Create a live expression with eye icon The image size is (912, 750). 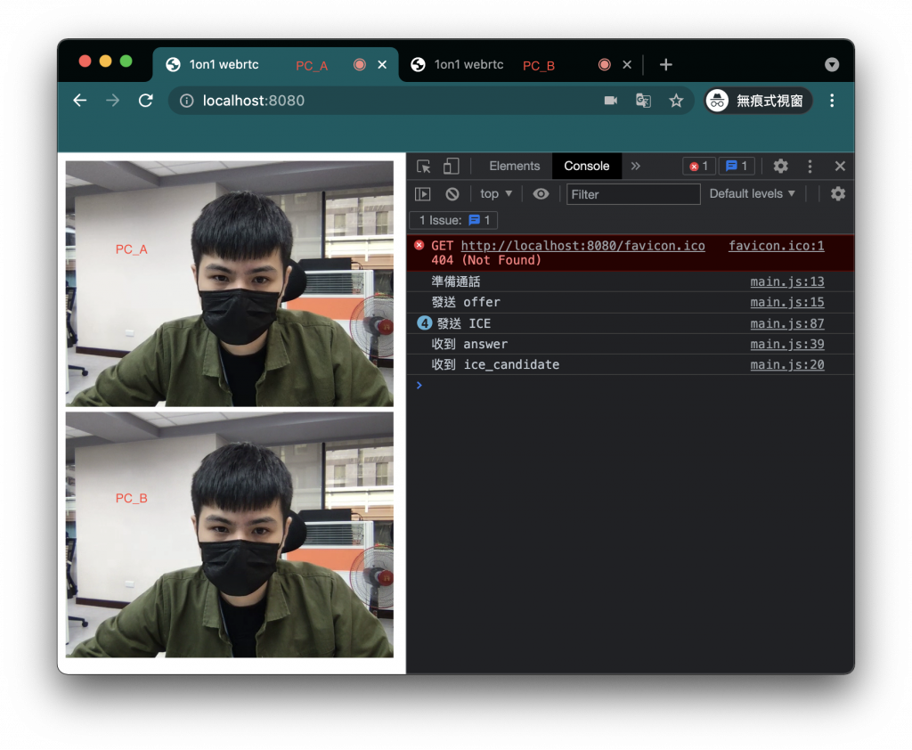[x=541, y=194]
